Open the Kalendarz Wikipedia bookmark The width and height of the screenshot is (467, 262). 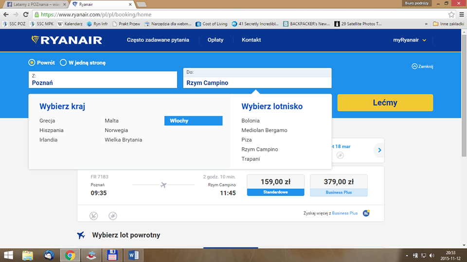coord(70,24)
